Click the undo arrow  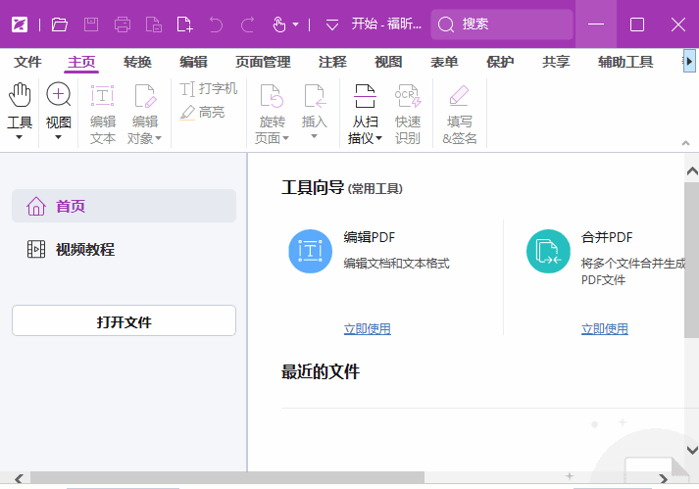pyautogui.click(x=216, y=24)
